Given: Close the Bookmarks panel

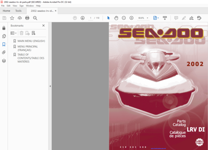Looking at the screenshot, I should [x=43, y=25].
